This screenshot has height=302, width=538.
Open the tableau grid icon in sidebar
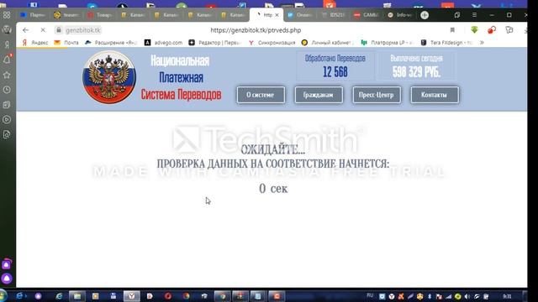click(x=7, y=15)
